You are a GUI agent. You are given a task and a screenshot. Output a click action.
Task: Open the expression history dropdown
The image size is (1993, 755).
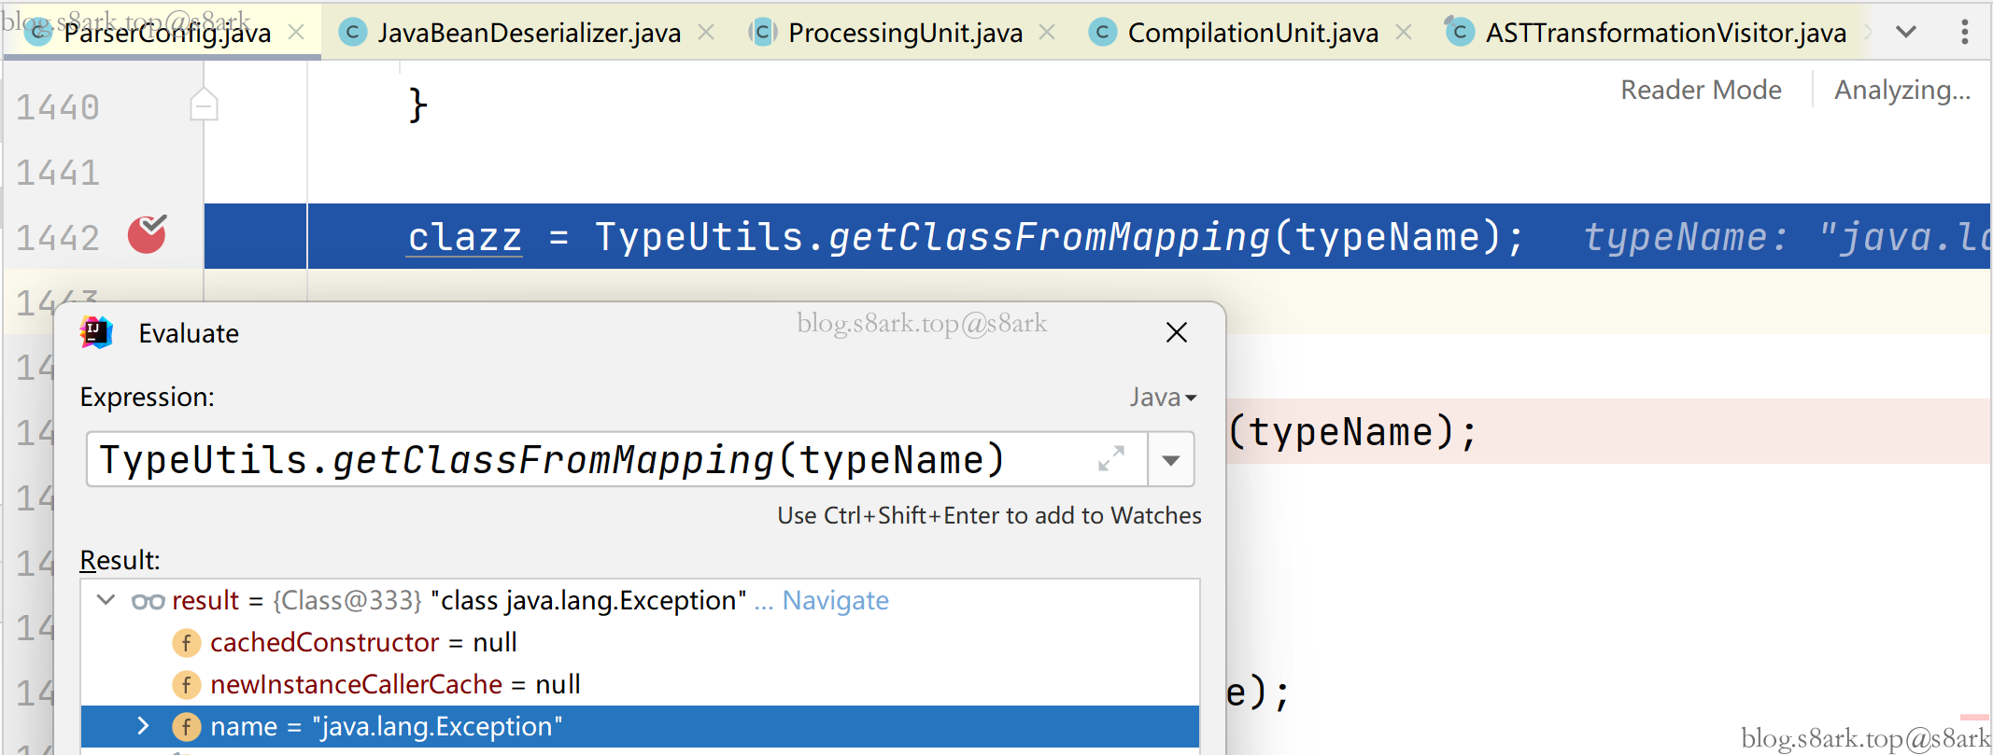point(1171,459)
